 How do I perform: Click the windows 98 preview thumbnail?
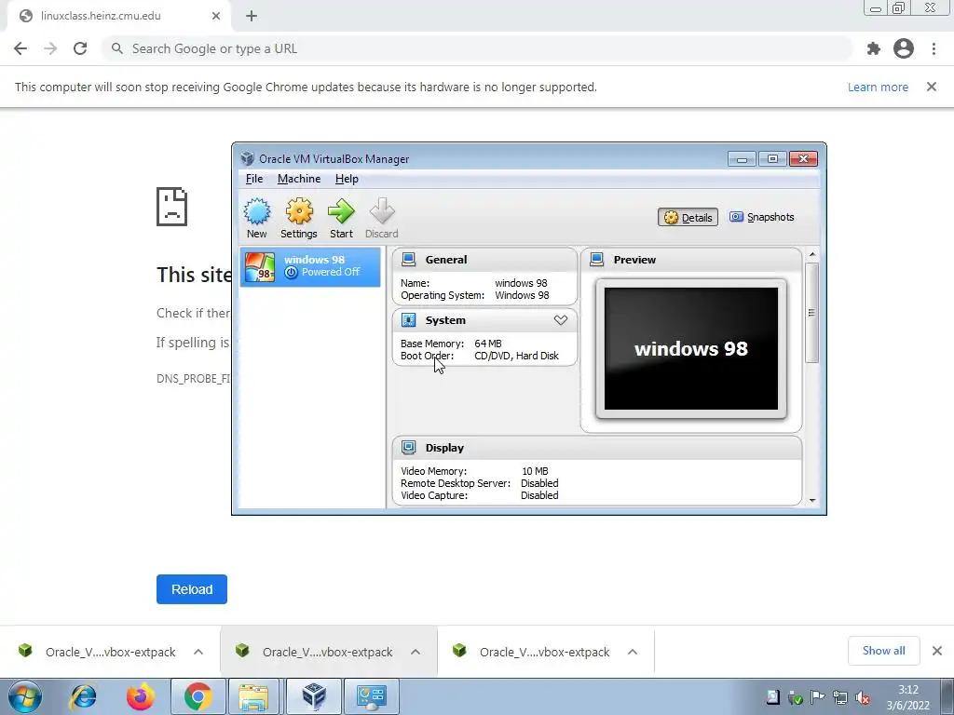pyautogui.click(x=691, y=349)
